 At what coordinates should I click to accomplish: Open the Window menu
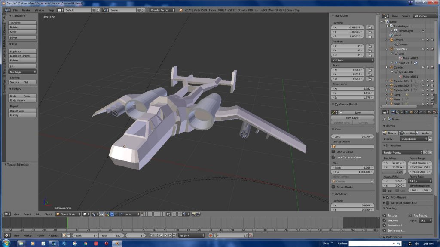(39, 10)
